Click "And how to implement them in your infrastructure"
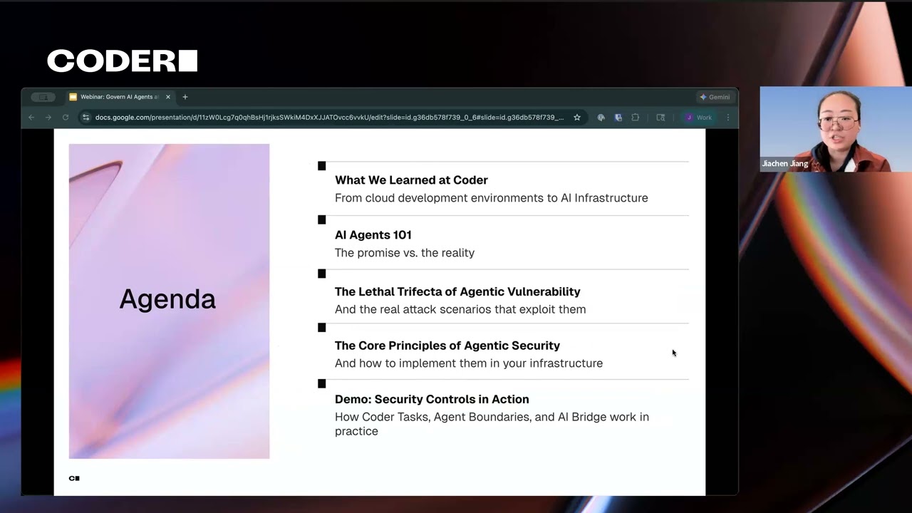 point(469,363)
